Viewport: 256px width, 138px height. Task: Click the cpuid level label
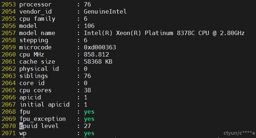(x=39, y=126)
